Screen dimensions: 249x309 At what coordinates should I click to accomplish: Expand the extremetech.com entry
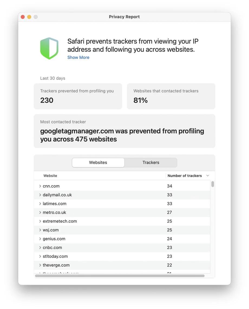pyautogui.click(x=40, y=221)
